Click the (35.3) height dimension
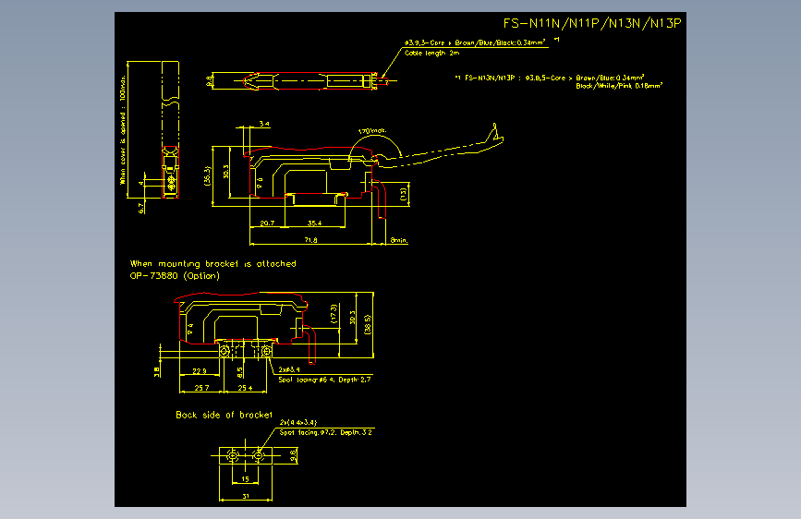This screenshot has width=801, height=519. [x=207, y=175]
